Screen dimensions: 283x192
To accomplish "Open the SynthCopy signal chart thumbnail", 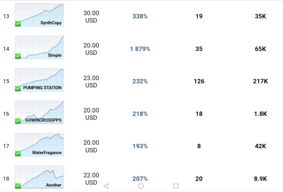I will click(39, 15).
